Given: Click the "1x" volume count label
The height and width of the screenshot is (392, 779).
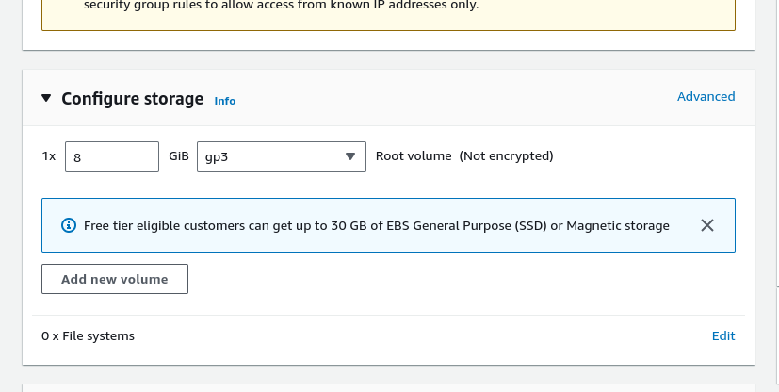Looking at the screenshot, I should coord(49,155).
